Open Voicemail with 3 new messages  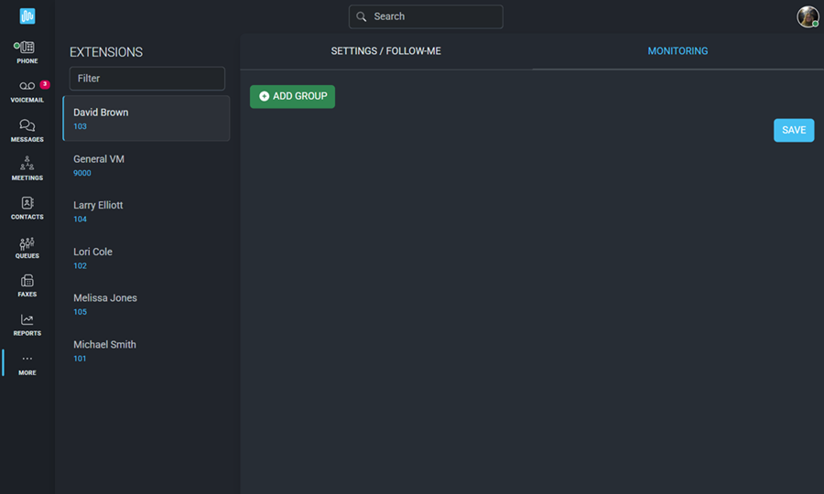[27, 91]
